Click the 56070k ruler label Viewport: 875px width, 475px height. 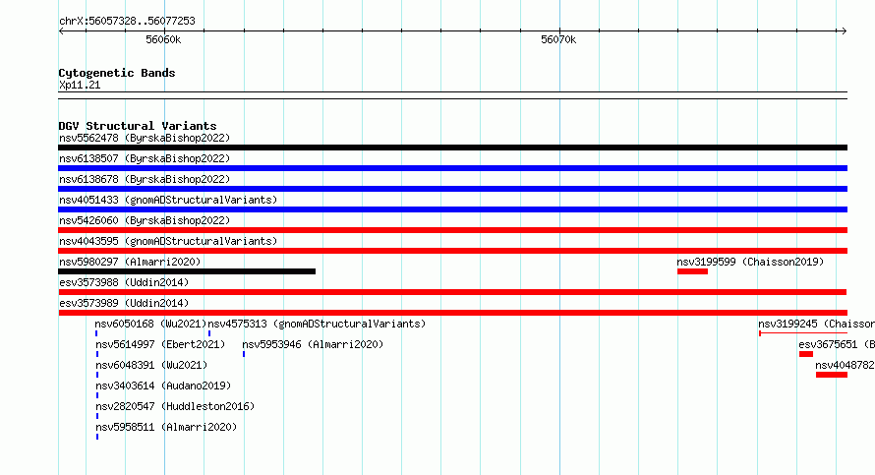point(558,39)
